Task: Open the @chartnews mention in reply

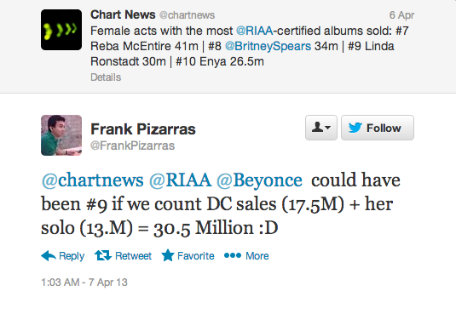Action: click(x=93, y=180)
